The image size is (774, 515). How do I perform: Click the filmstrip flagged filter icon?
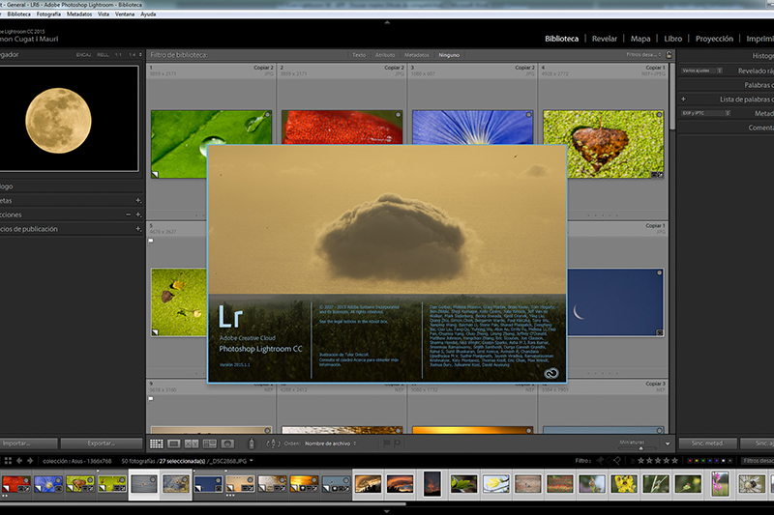click(x=600, y=461)
